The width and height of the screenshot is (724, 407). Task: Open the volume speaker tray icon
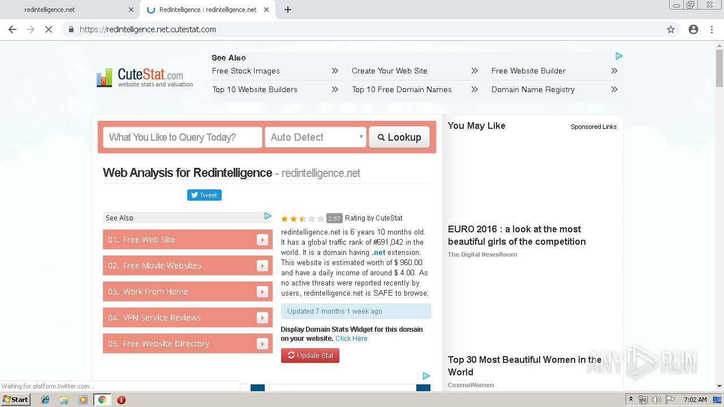[656, 400]
